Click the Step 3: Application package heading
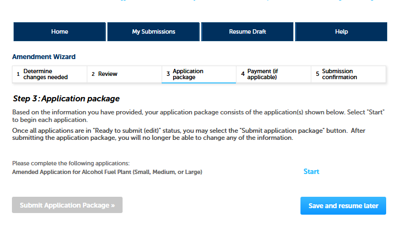Image resolution: width=397 pixels, height=232 pixels. point(66,99)
